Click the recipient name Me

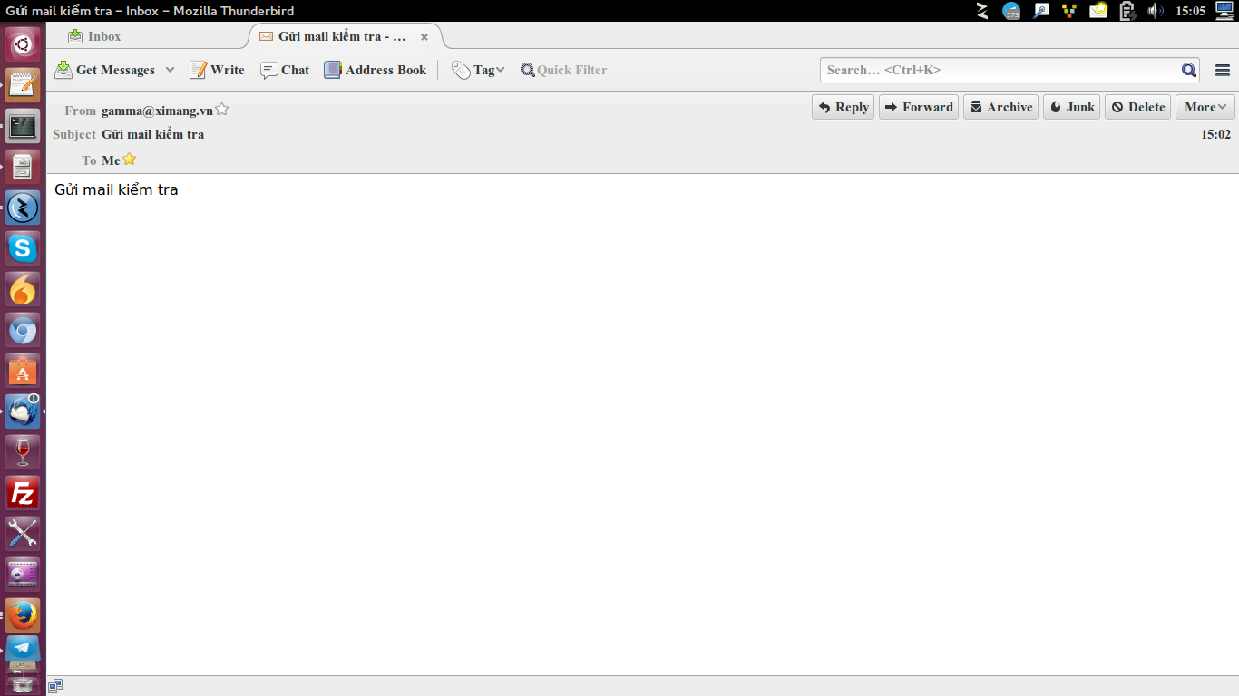point(111,160)
